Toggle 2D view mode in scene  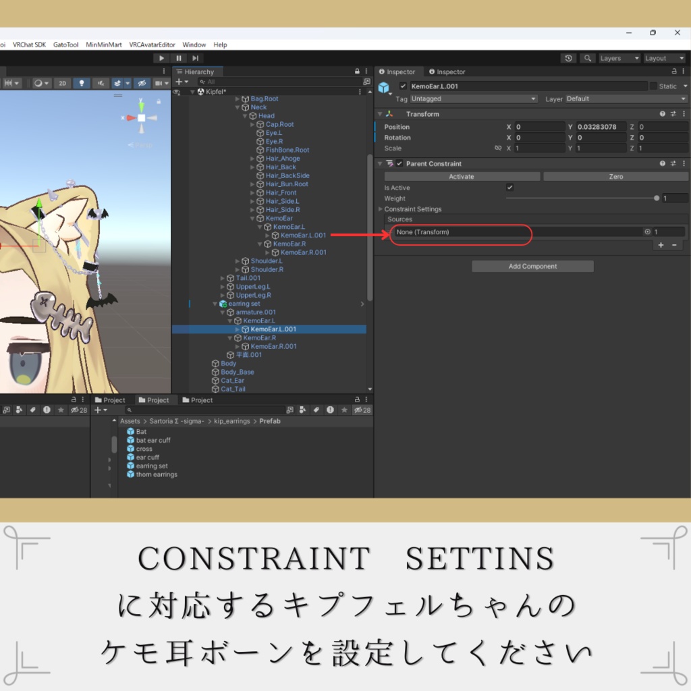pyautogui.click(x=63, y=83)
